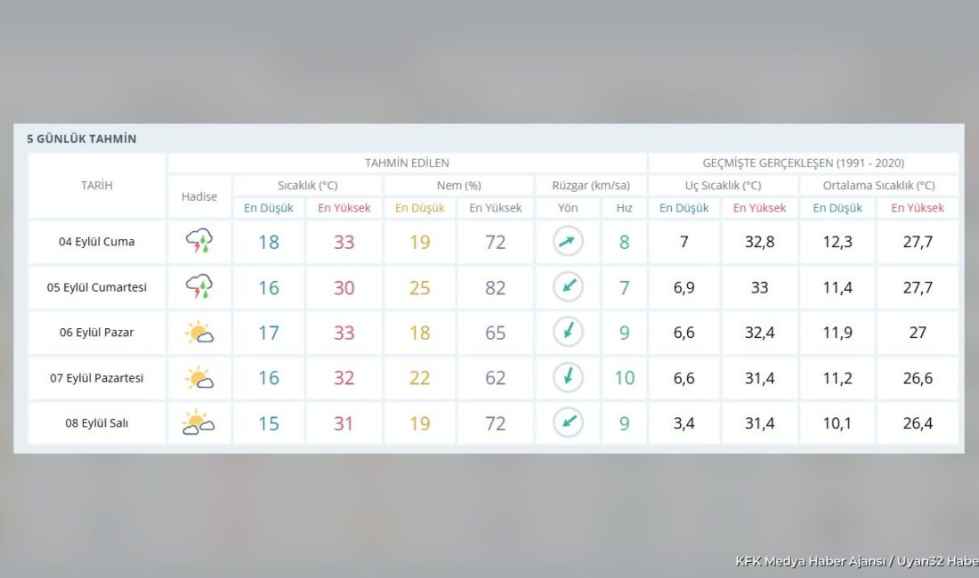Image resolution: width=979 pixels, height=578 pixels.
Task: Click wind direction arrow for 07 Eylül Pazartesi
Action: pos(568,377)
